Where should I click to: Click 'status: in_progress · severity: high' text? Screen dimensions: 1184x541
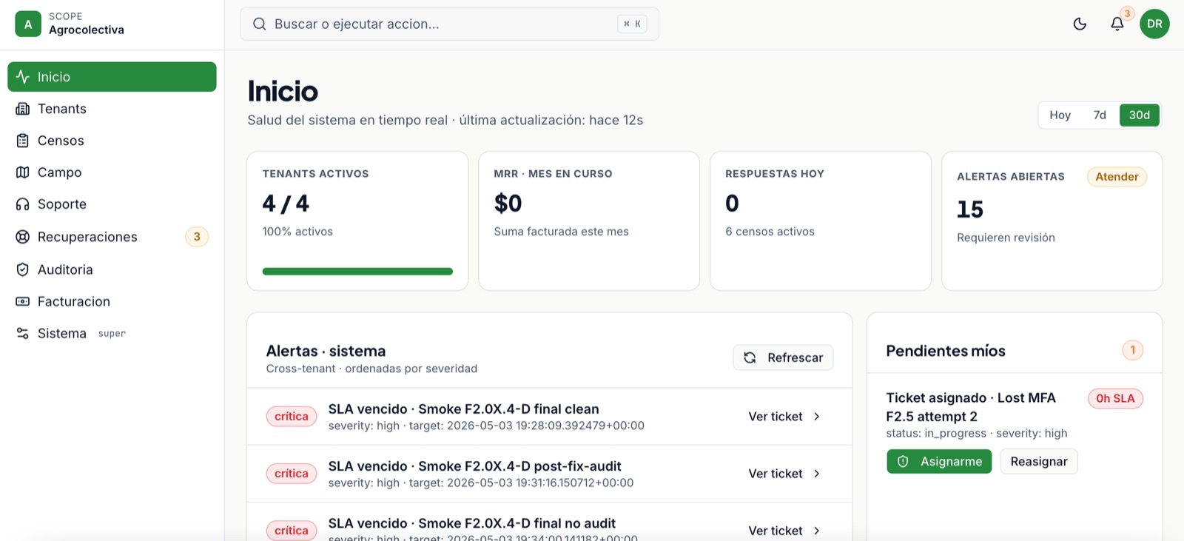976,434
